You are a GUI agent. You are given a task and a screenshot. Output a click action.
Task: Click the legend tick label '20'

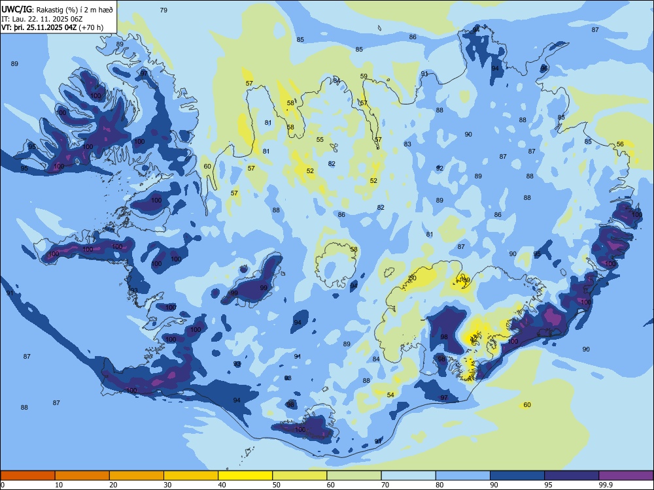113,485
